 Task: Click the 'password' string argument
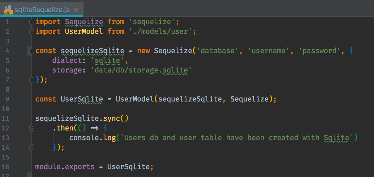tap(319, 51)
